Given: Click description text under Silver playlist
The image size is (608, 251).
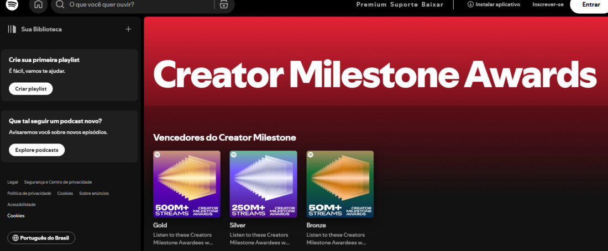Looking at the screenshot, I should pyautogui.click(x=259, y=239).
